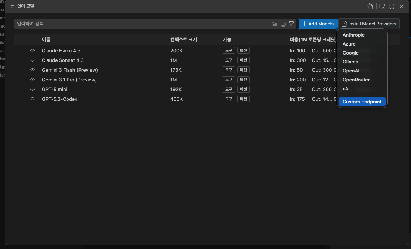Maximize the language models panel

pyautogui.click(x=392, y=6)
